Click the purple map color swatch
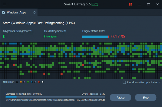Image resolution: width=162 pixels, height=107 pixels. (x=25, y=82)
